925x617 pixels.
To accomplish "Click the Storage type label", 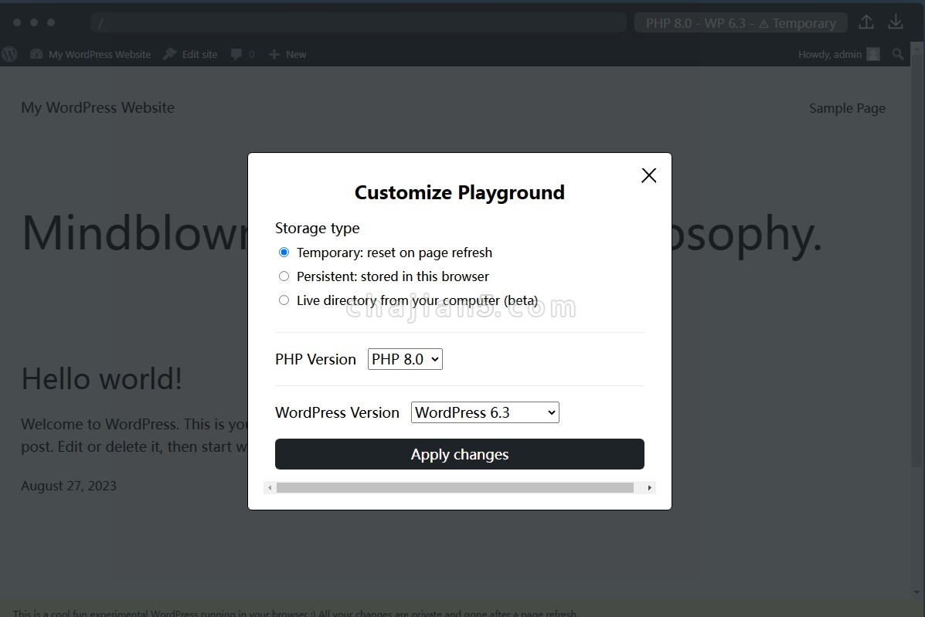I will tap(318, 228).
